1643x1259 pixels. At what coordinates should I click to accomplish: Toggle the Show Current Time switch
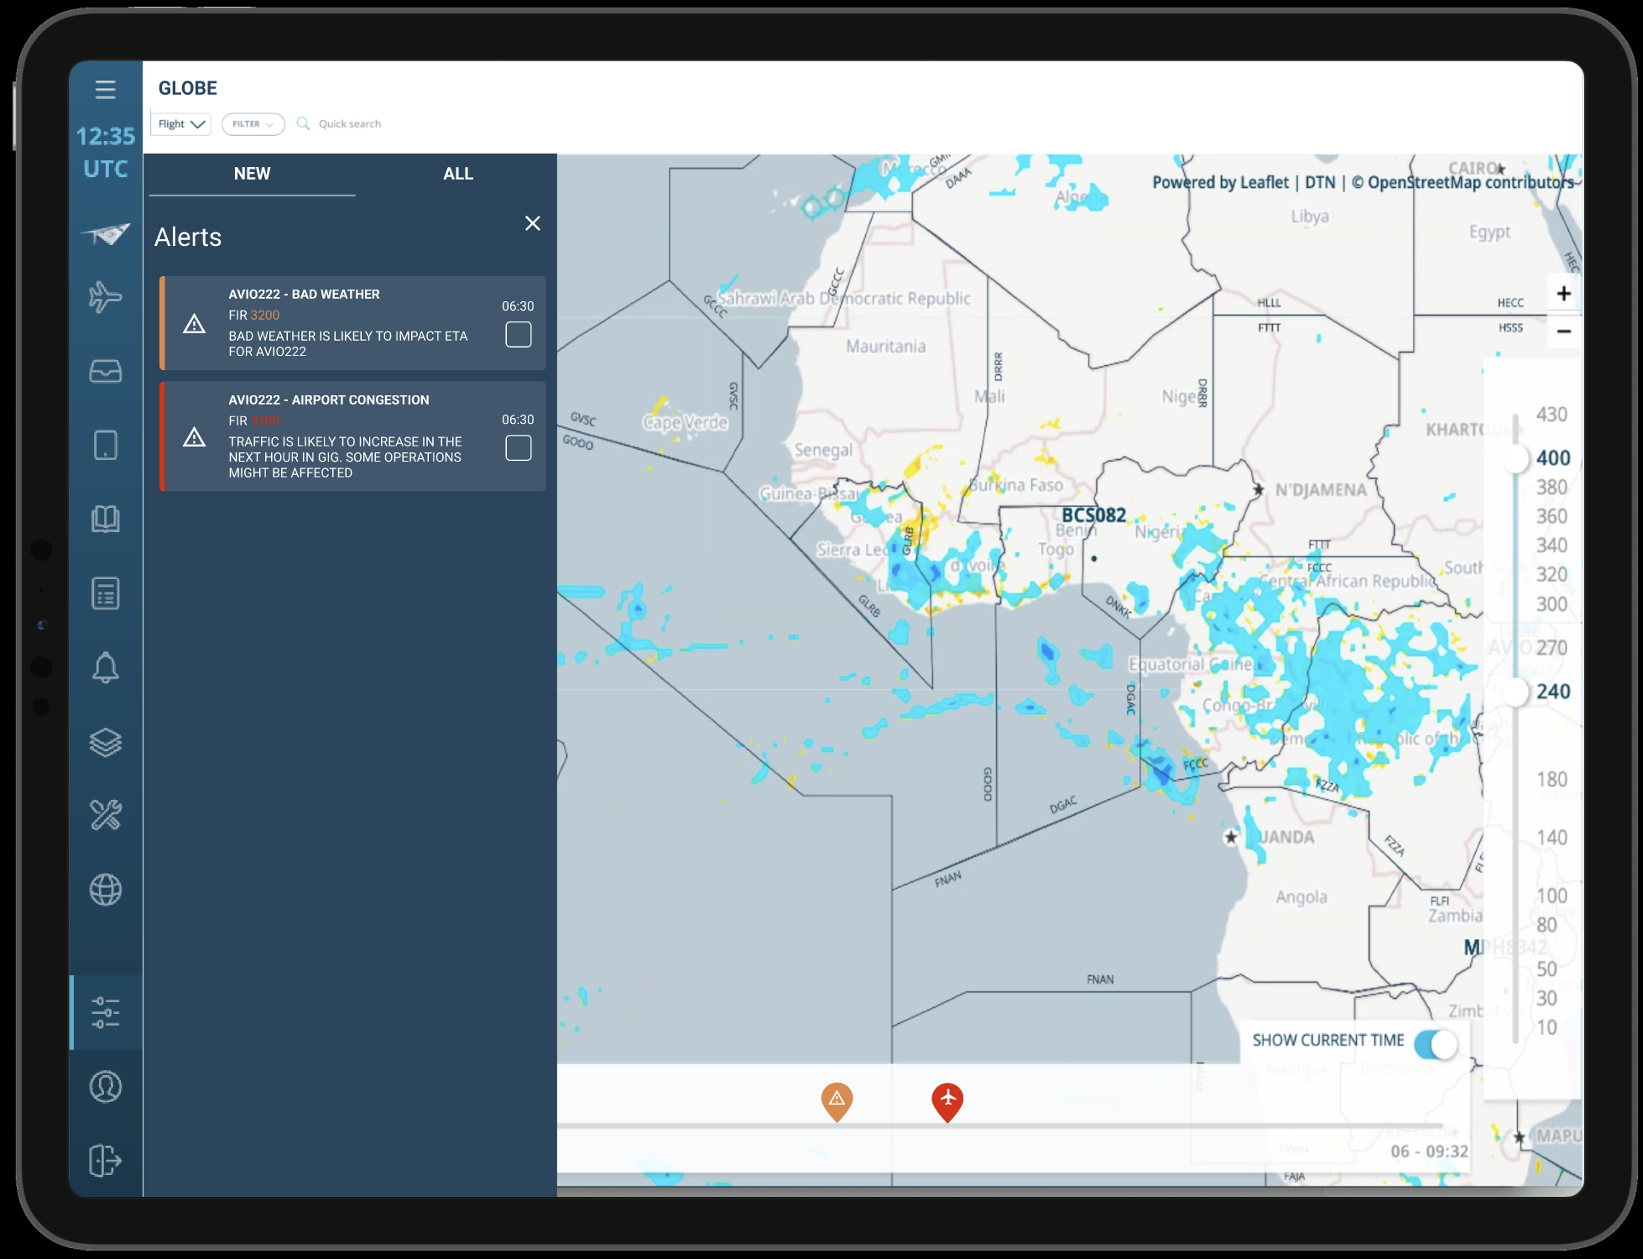(x=1435, y=1044)
